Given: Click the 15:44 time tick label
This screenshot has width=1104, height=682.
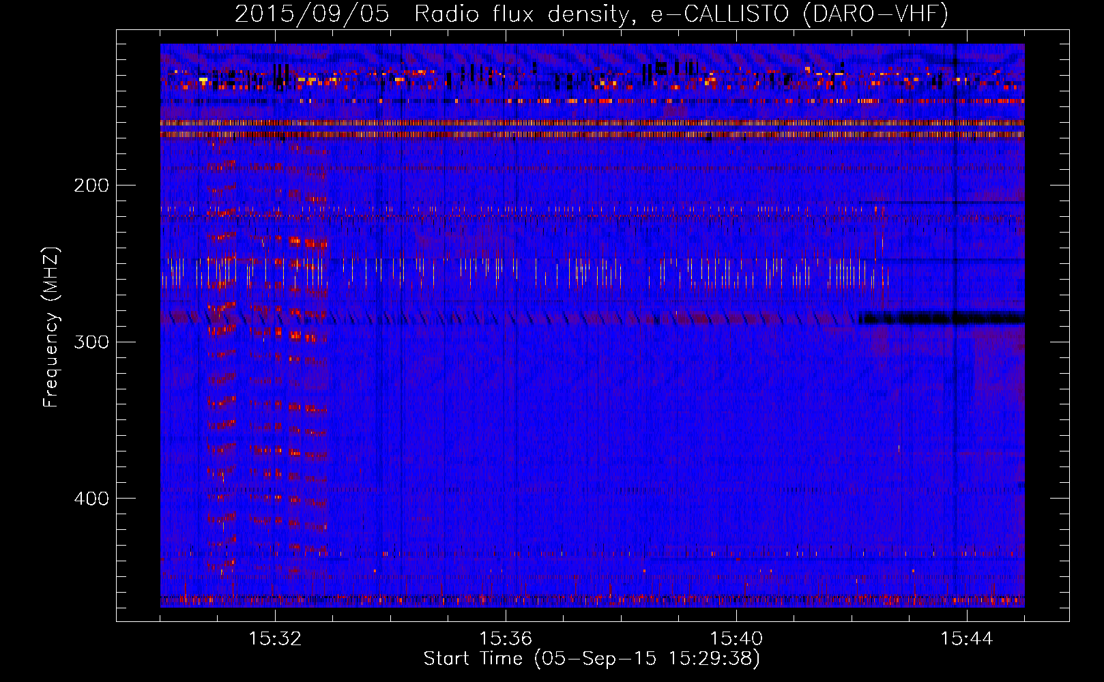Looking at the screenshot, I should click(x=967, y=639).
